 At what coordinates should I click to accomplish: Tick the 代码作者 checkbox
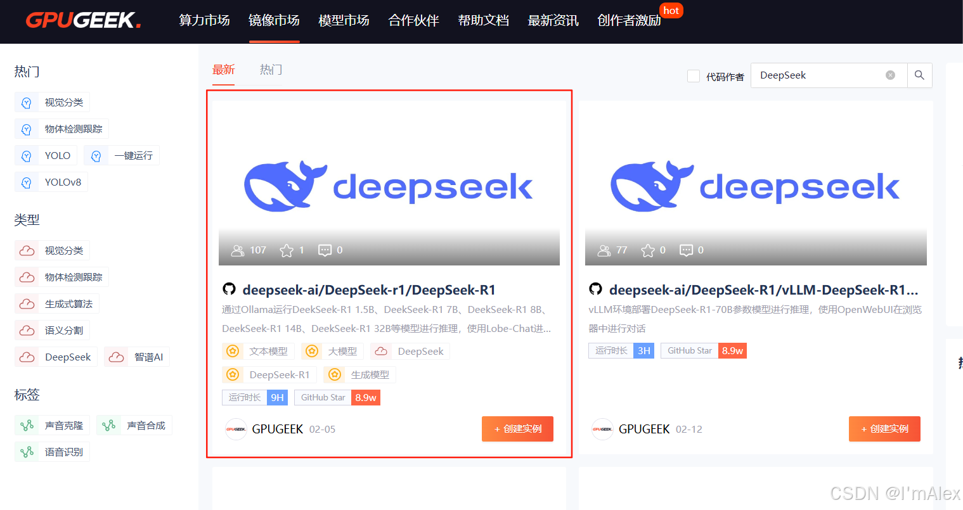click(694, 76)
